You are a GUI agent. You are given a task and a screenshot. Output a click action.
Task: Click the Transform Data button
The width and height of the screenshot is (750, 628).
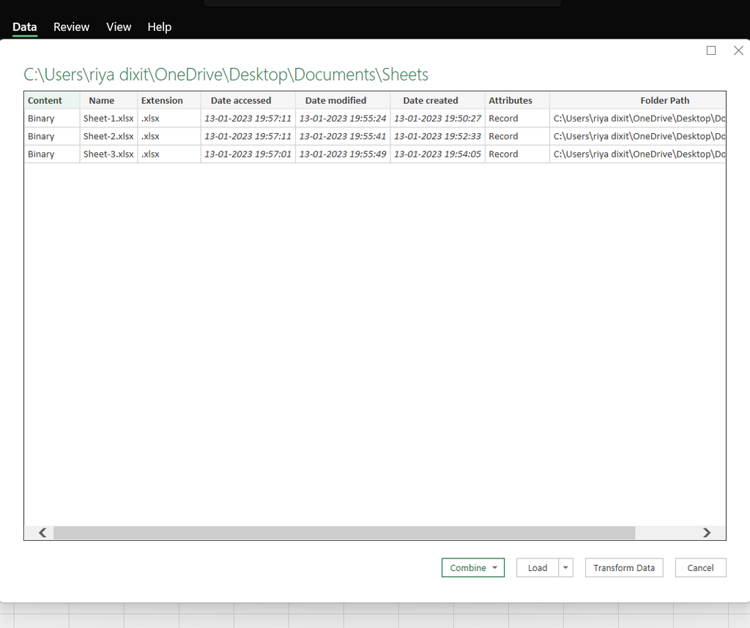(x=624, y=568)
